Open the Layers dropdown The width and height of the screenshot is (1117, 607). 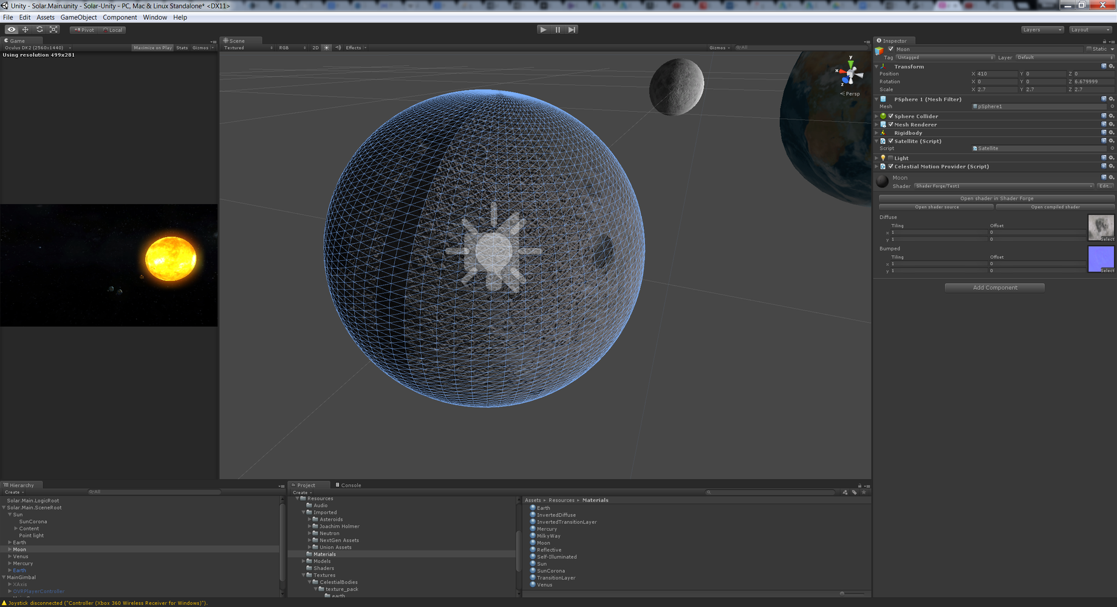tap(1042, 30)
